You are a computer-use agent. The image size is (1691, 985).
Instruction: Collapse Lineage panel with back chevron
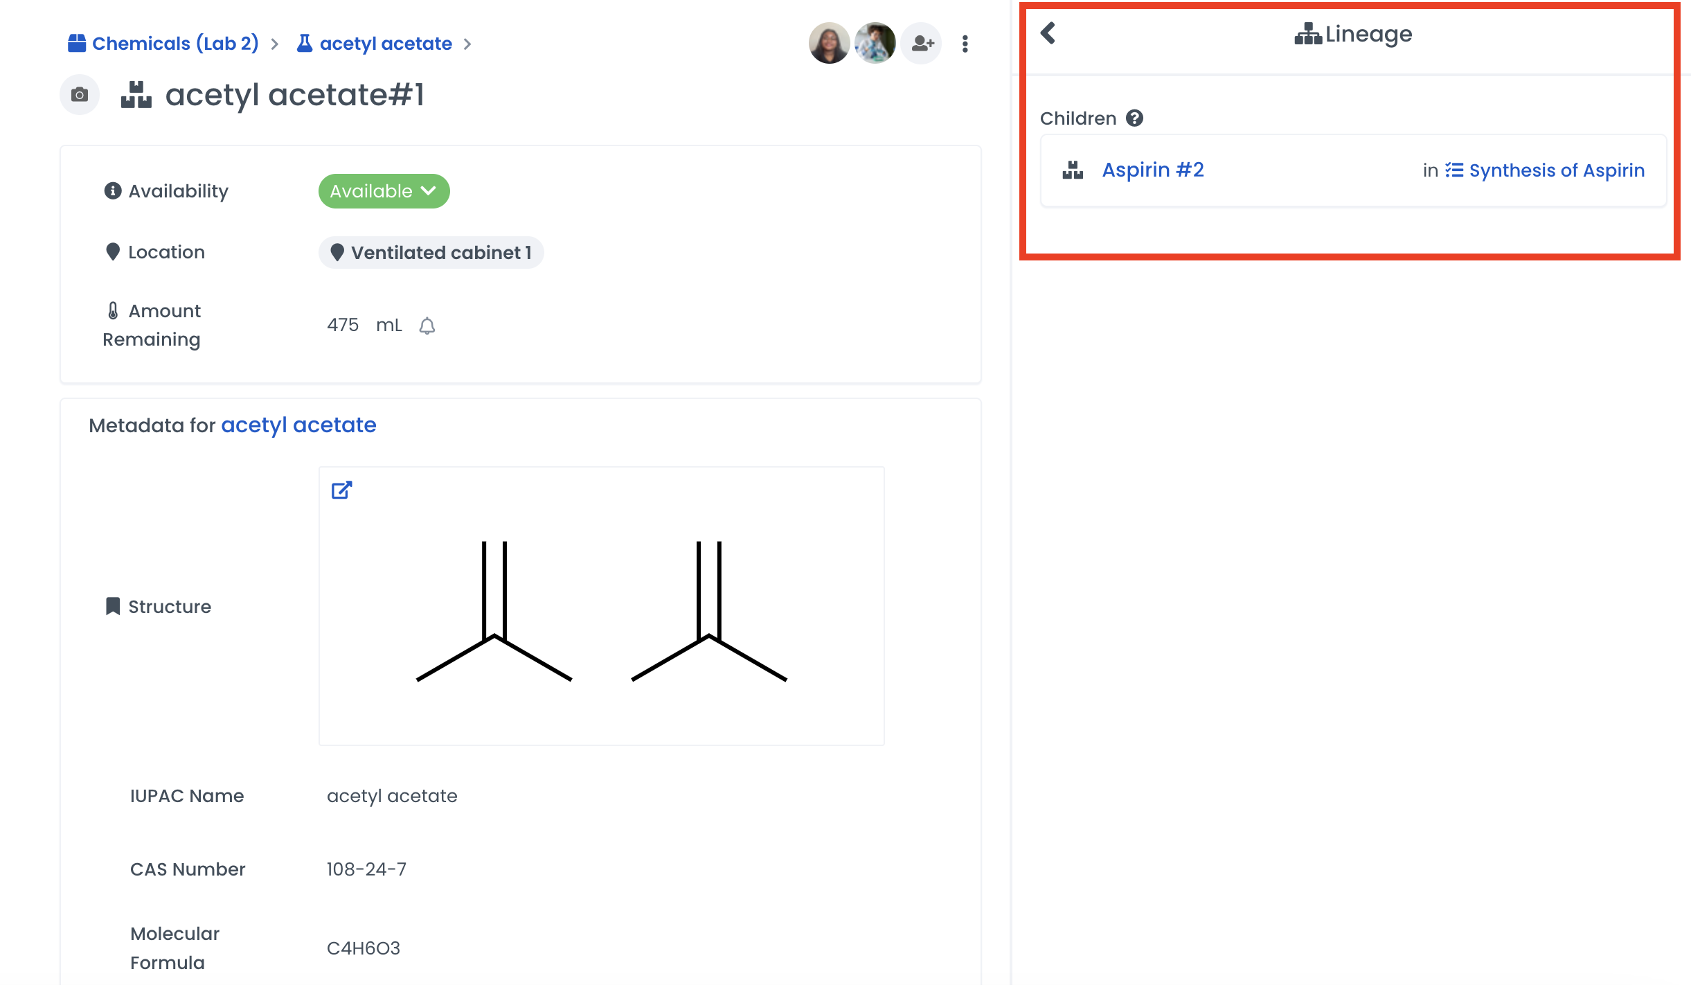(x=1048, y=33)
